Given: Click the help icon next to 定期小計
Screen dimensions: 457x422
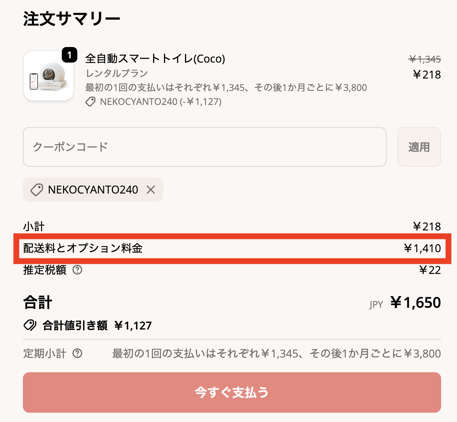Looking at the screenshot, I should coord(77,353).
